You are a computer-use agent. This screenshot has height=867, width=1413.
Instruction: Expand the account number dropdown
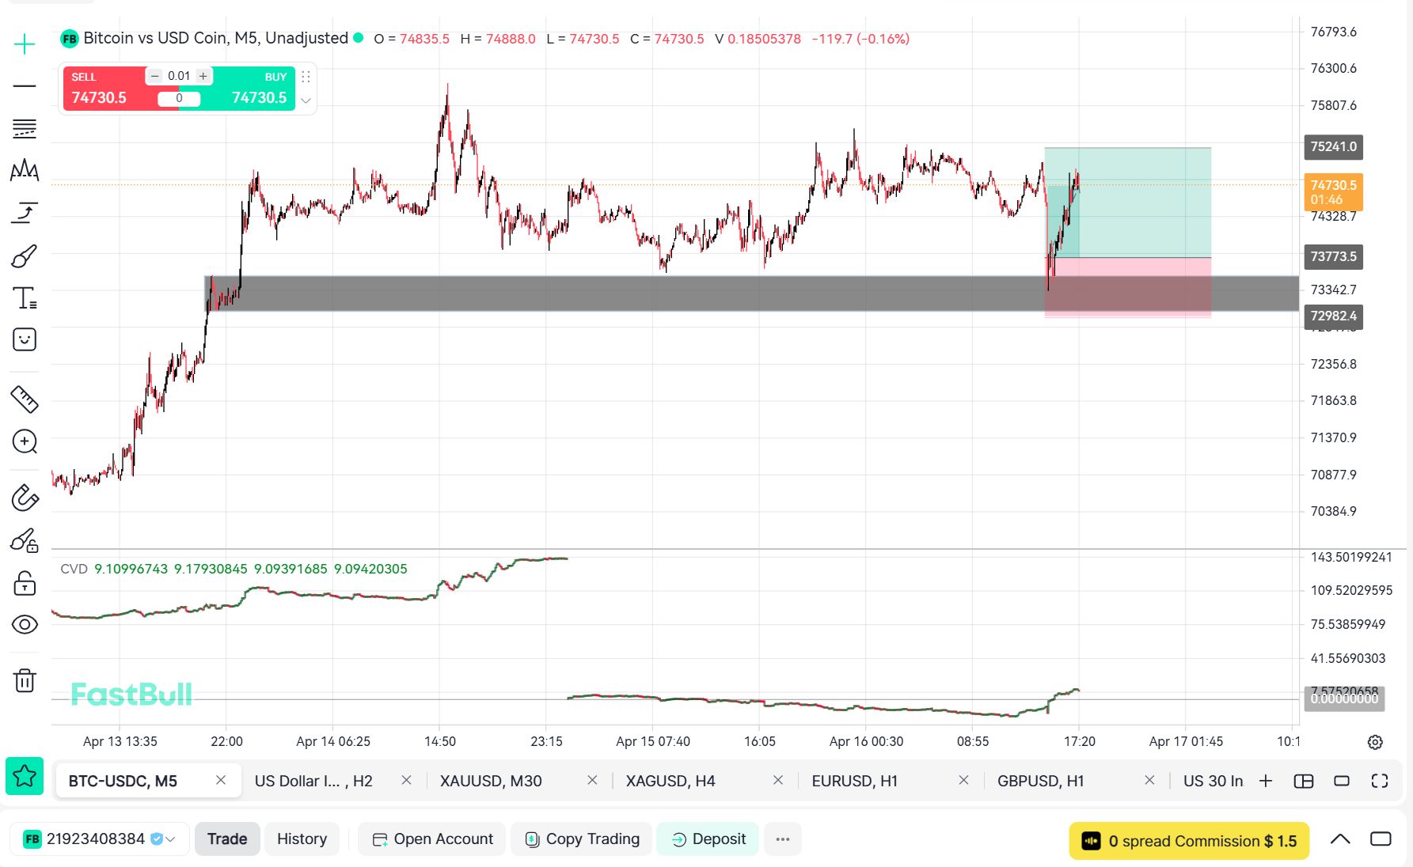pos(170,839)
